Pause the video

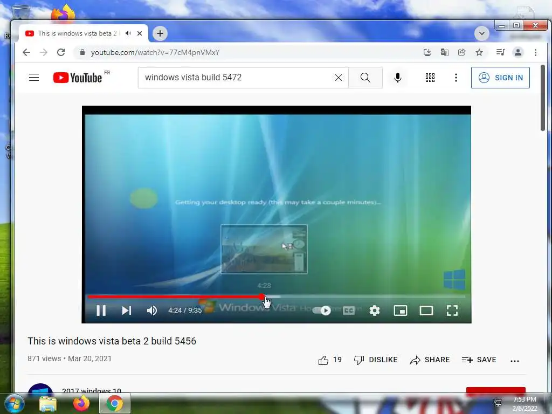pyautogui.click(x=101, y=310)
